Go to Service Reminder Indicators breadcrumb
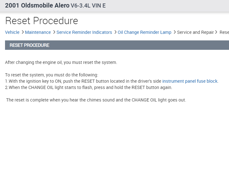Viewport: 229px width, 187px height. pos(84,32)
